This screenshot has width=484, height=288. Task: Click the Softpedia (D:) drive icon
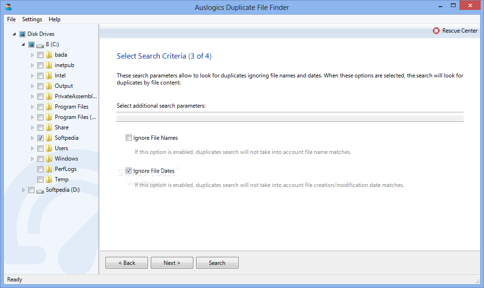pos(40,191)
